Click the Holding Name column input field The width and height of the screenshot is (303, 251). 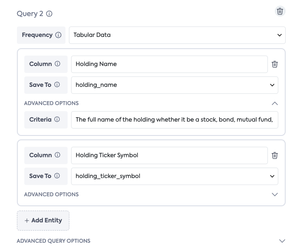pos(169,64)
